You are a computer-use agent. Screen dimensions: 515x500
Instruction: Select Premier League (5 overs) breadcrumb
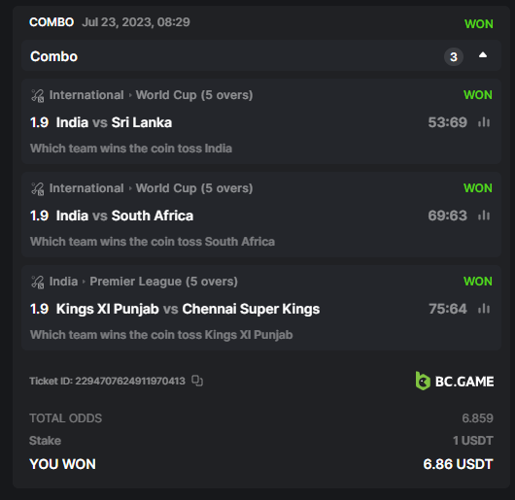click(163, 282)
